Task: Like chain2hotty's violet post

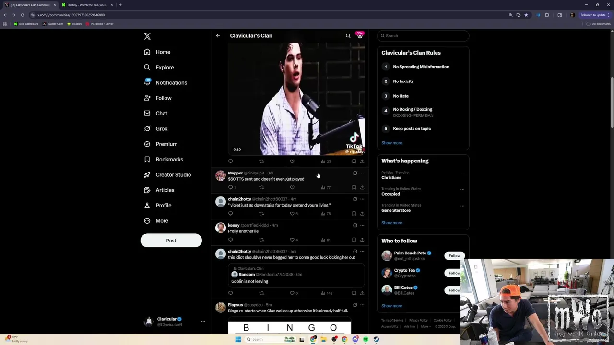Action: click(292, 213)
